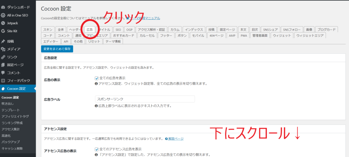Open キャッシュ削除 in Cocoon submenu
Screen dimensions: 349x157
point(12,148)
